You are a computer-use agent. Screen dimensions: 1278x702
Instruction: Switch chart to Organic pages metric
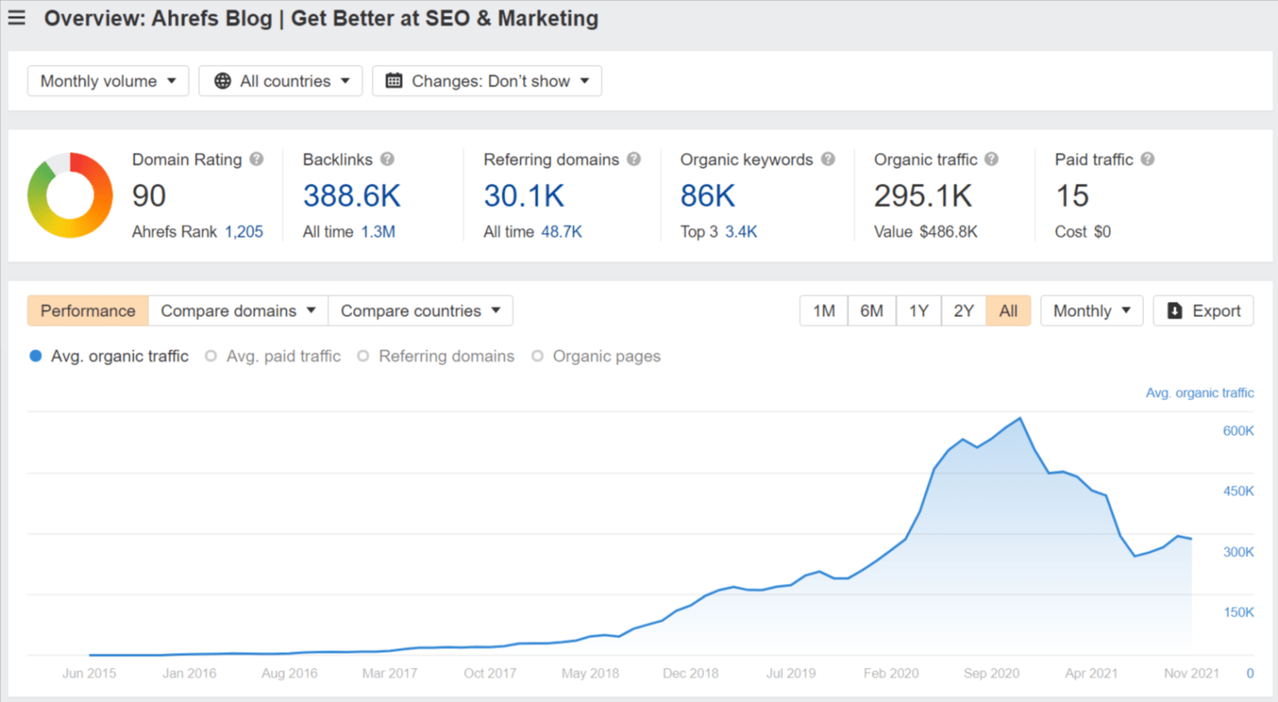point(537,355)
